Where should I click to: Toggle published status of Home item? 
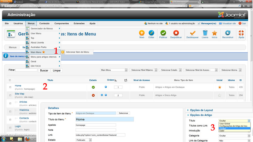click(x=94, y=87)
